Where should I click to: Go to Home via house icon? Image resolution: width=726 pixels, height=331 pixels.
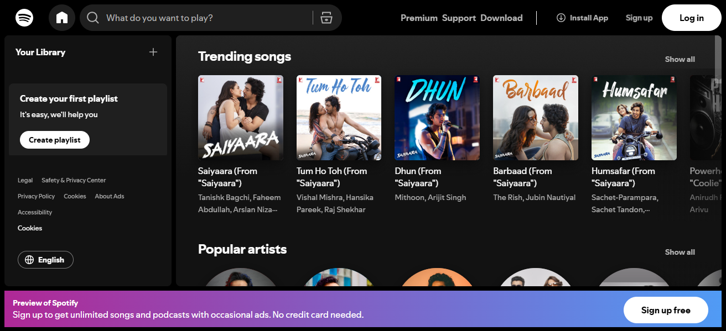coord(62,18)
